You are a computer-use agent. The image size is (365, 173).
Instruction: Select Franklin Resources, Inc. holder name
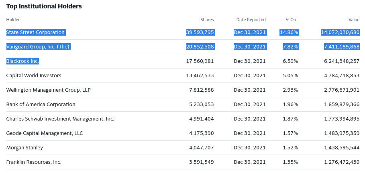[x=34, y=162]
